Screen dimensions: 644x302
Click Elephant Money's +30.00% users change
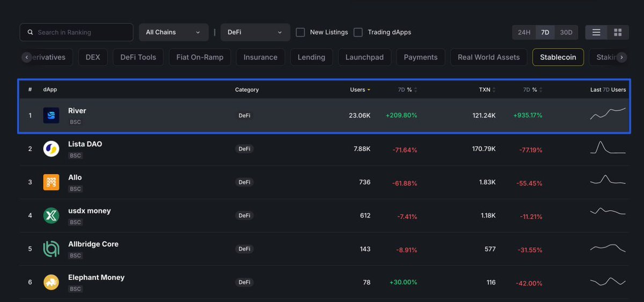(403, 282)
